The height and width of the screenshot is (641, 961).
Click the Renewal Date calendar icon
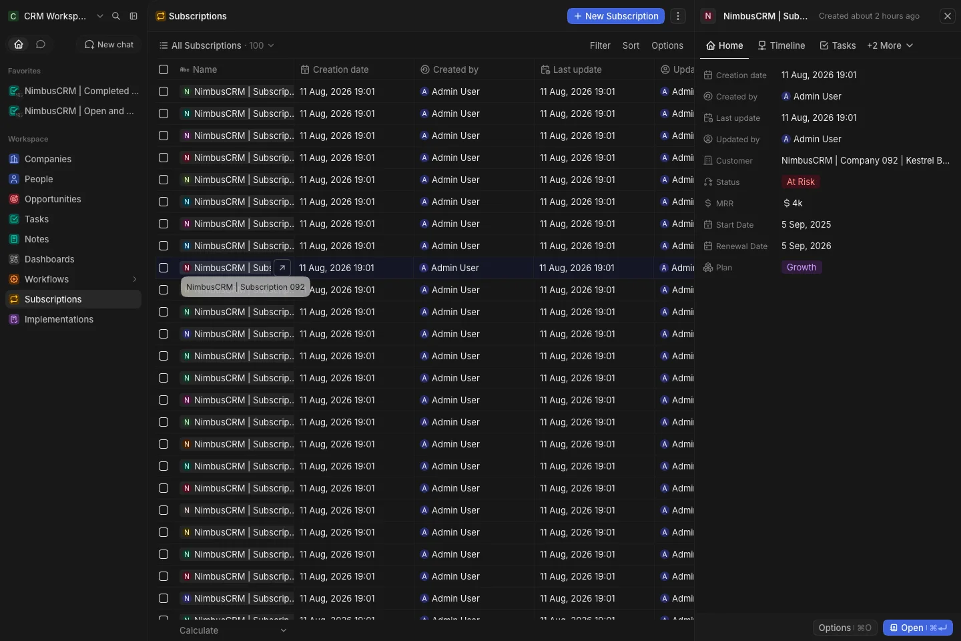click(708, 246)
